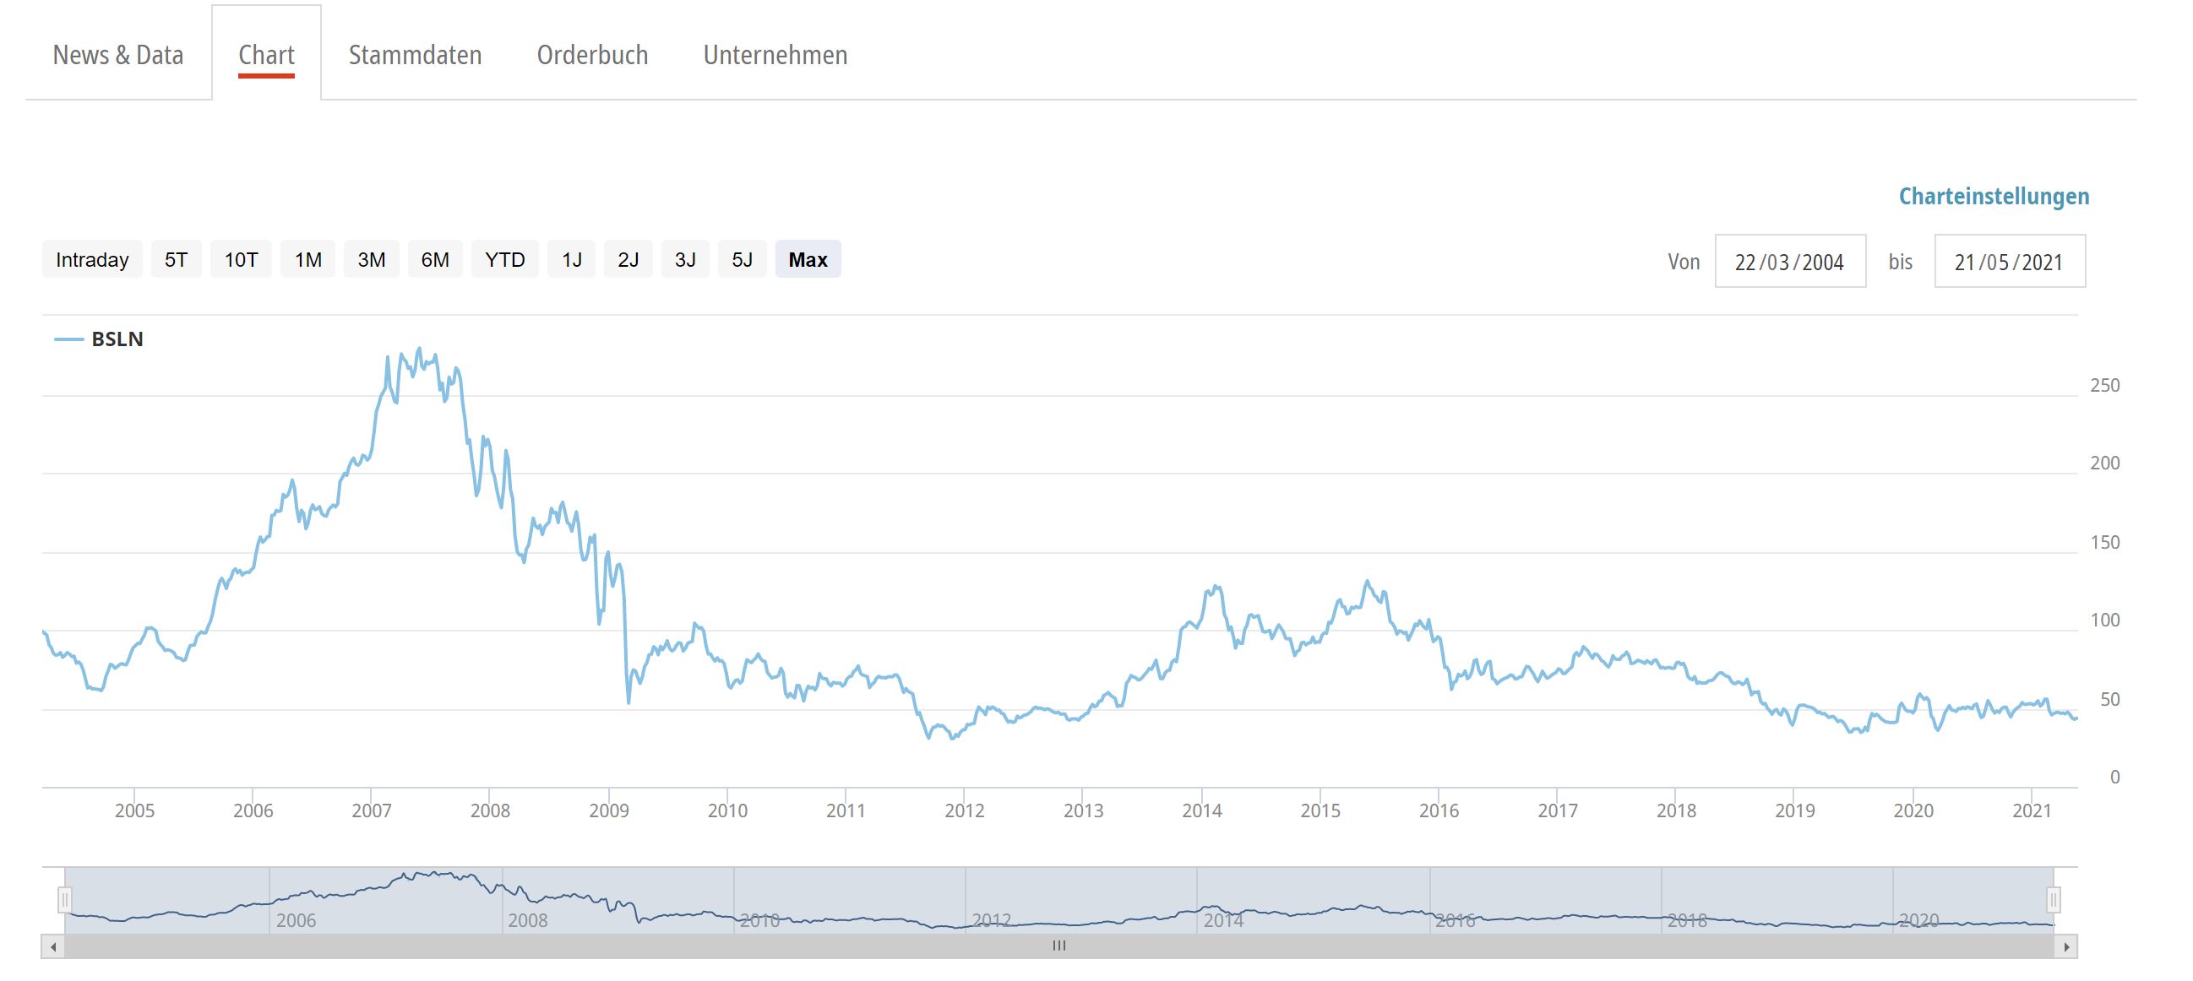Click the right range handle in navigator
The width and height of the screenshot is (2193, 981).
[x=2054, y=898]
